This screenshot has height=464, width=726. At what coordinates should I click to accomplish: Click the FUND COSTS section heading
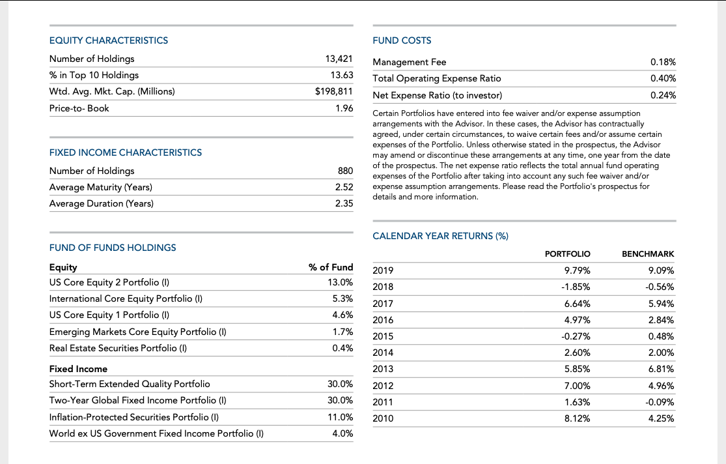(402, 40)
